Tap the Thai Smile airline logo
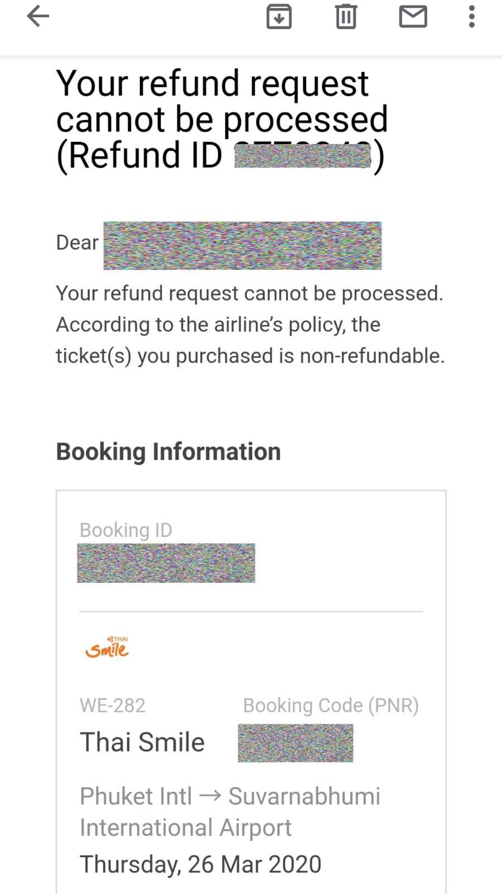 coord(107,647)
